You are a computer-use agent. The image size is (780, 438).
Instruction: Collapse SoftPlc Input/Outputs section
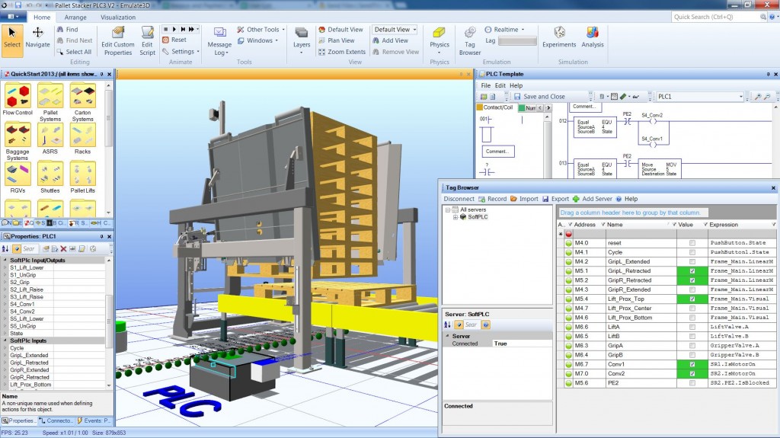(5, 261)
